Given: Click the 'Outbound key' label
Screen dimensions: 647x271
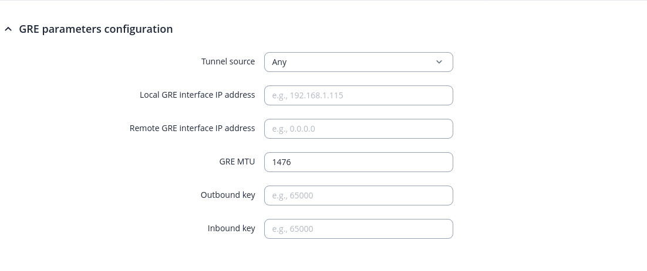Looking at the screenshot, I should click(x=228, y=195).
